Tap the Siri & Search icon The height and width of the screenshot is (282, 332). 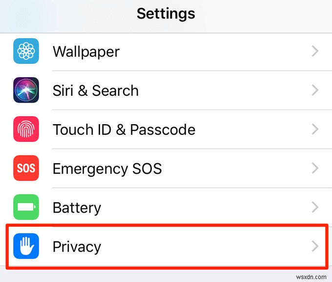click(26, 90)
